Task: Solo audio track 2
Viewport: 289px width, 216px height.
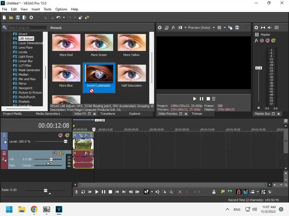Action: [62, 153]
